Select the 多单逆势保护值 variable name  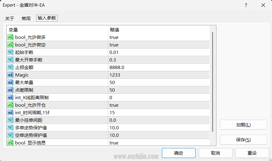[x=31, y=128]
